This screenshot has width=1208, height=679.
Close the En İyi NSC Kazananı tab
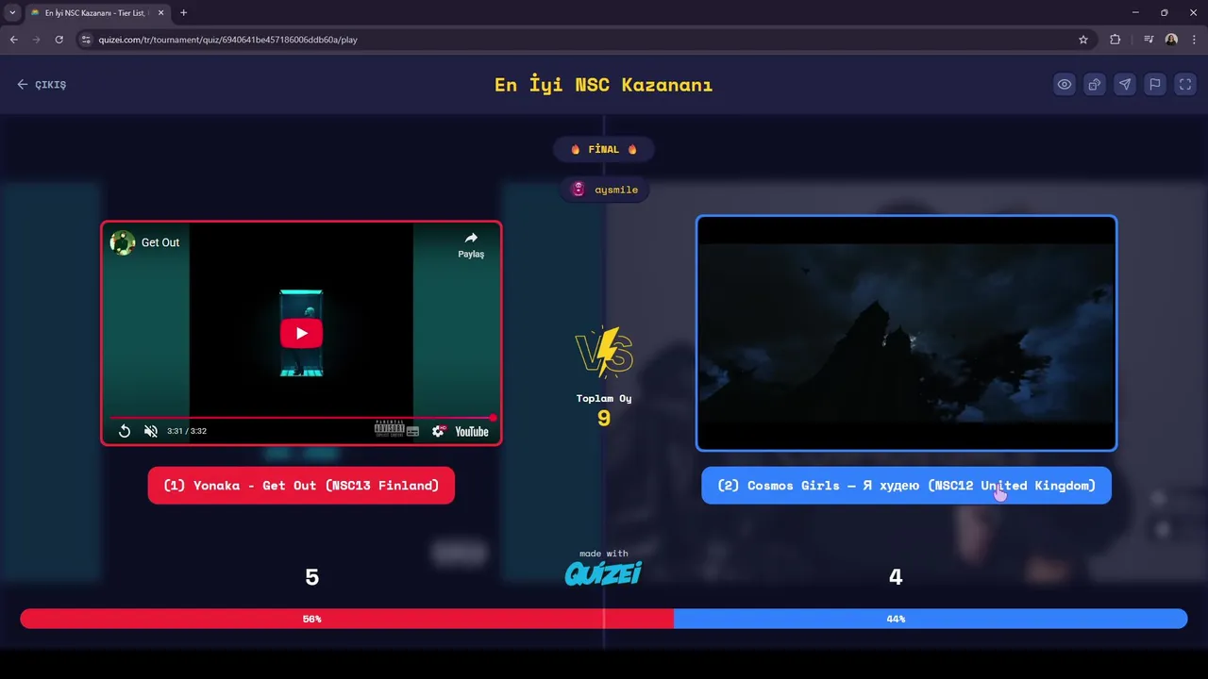159,13
